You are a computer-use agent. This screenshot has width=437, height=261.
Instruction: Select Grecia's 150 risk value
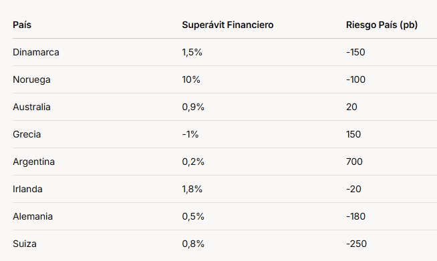pyautogui.click(x=353, y=134)
